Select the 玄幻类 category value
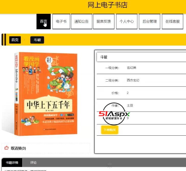186x171 pixels. [x=131, y=68]
